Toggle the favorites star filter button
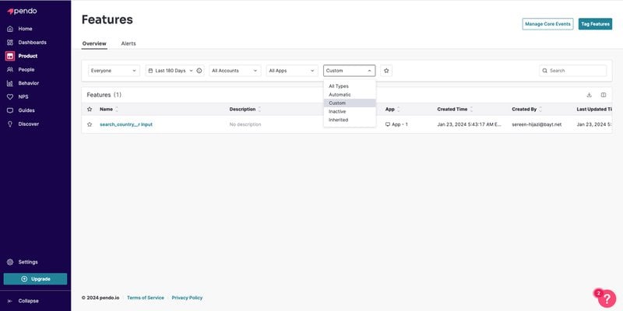 pos(386,71)
